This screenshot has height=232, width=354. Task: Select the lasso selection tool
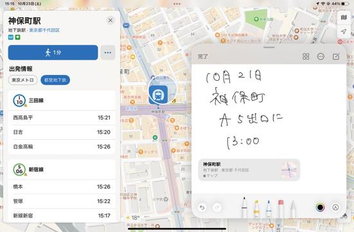[293, 208]
